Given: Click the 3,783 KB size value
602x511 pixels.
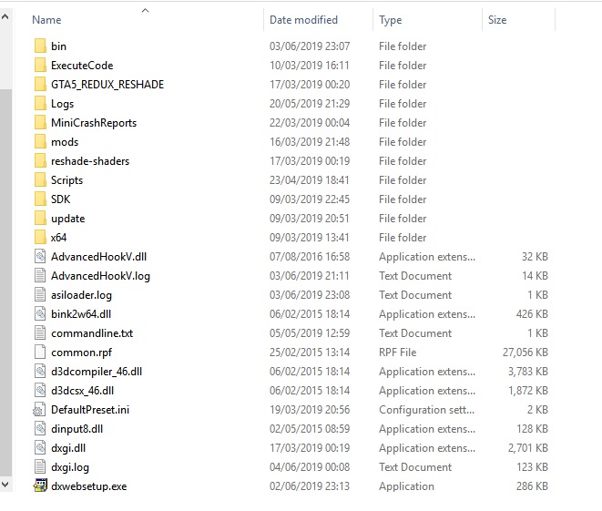Looking at the screenshot, I should click(x=528, y=372).
